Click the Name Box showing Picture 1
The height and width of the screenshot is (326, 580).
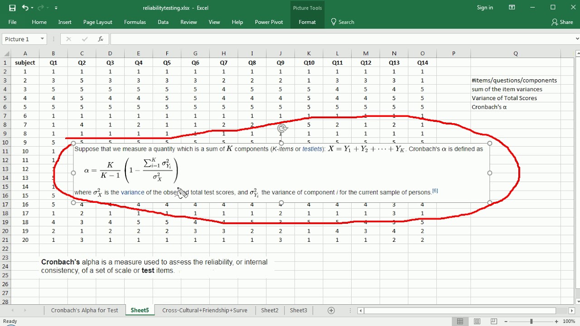[21, 39]
